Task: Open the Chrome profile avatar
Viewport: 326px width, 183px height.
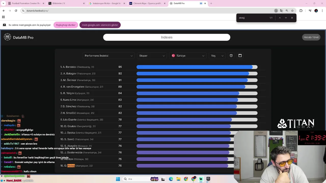Action: 316,11
